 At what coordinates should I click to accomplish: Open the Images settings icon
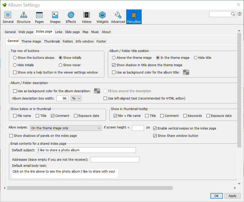pos(55,17)
